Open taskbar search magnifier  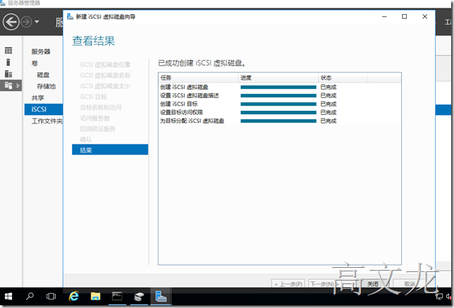tap(30, 296)
